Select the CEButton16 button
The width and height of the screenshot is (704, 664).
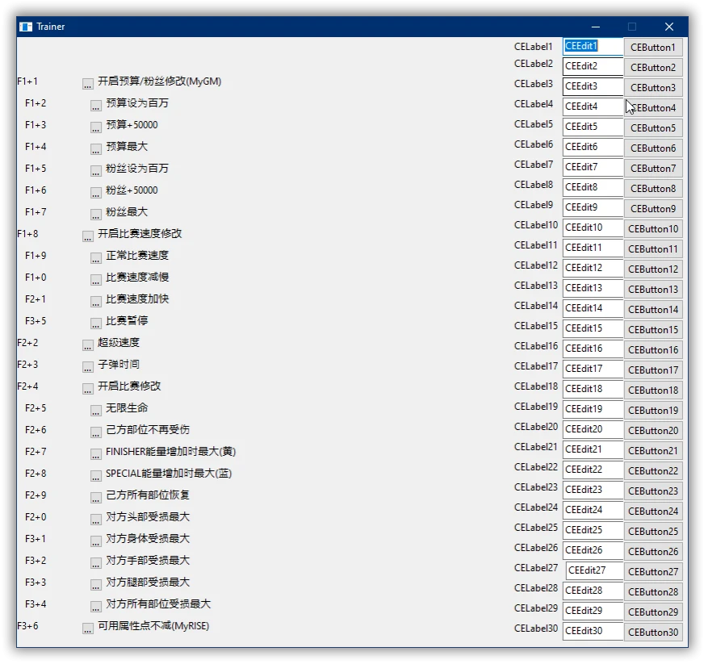(x=653, y=350)
